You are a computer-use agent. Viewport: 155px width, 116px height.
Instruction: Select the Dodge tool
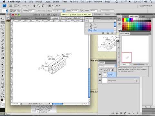point(2,65)
